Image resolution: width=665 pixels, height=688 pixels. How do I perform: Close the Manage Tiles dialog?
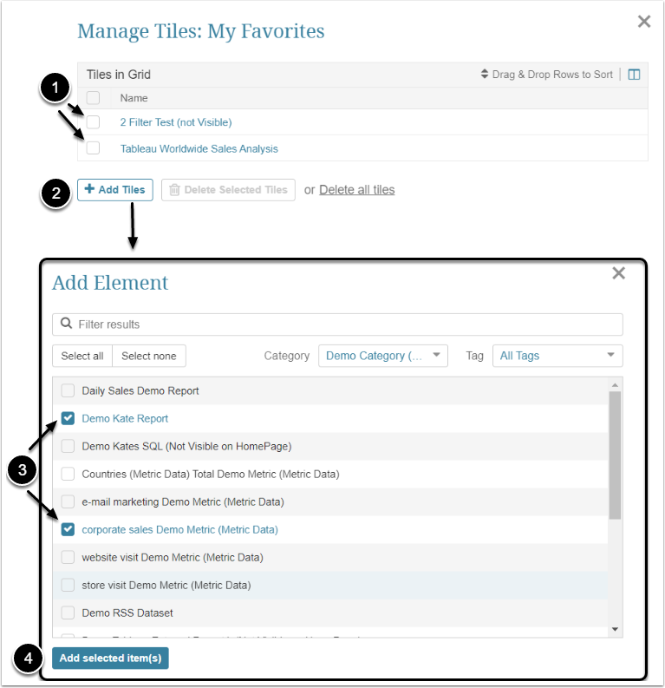[x=644, y=22]
